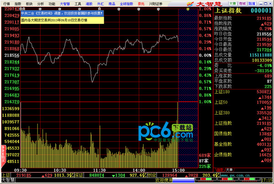Click the 创业 label in the status bar

point(152,175)
